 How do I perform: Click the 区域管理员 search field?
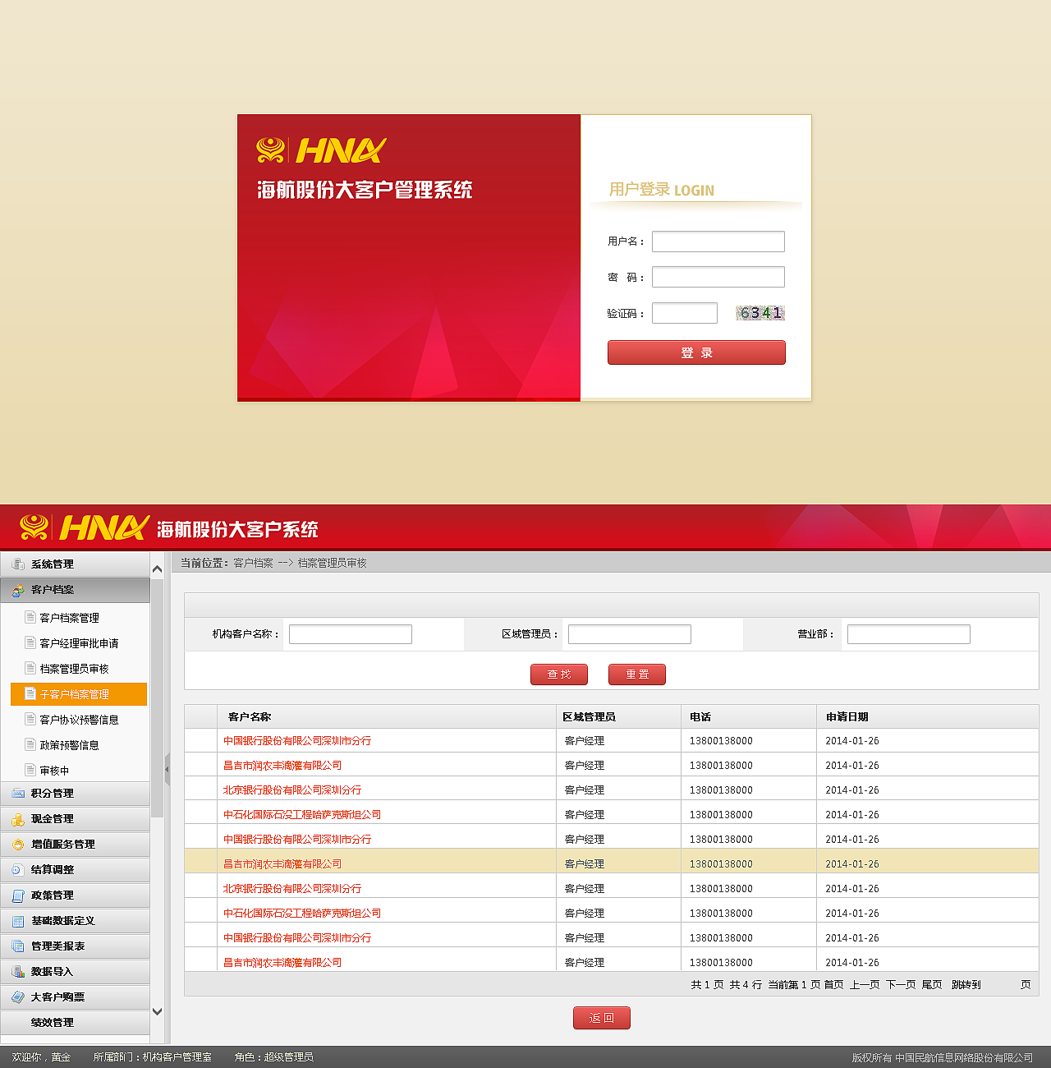tap(630, 634)
